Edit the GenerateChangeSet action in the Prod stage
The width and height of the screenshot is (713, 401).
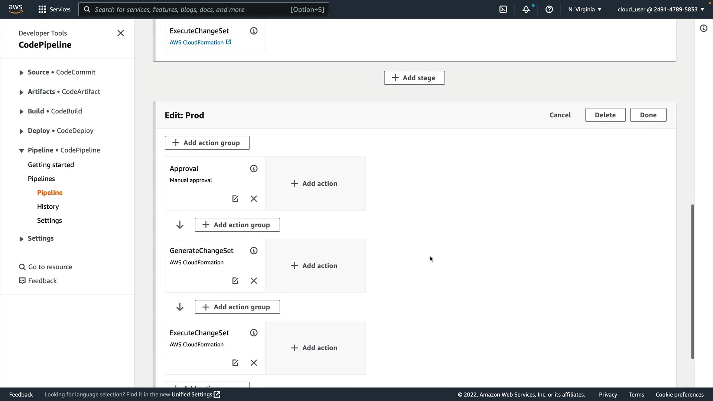(235, 281)
